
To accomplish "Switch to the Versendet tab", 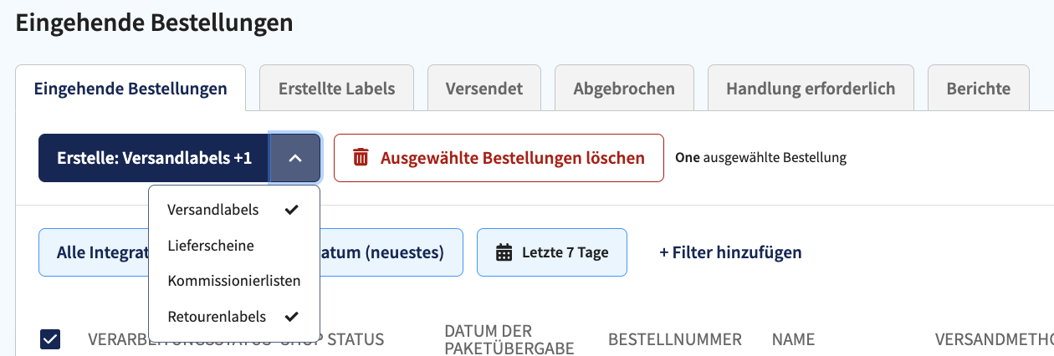I will tap(484, 88).
